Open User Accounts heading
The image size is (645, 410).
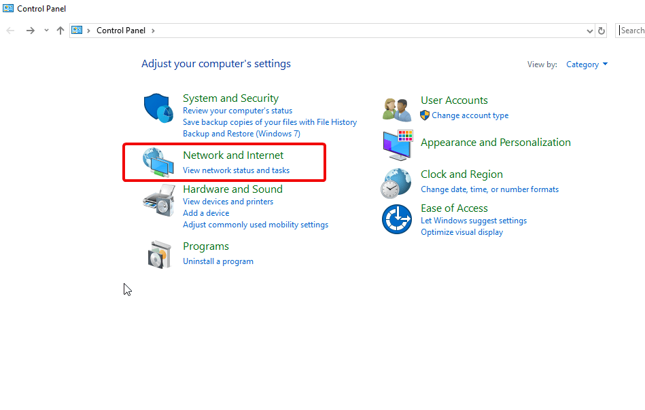[454, 100]
